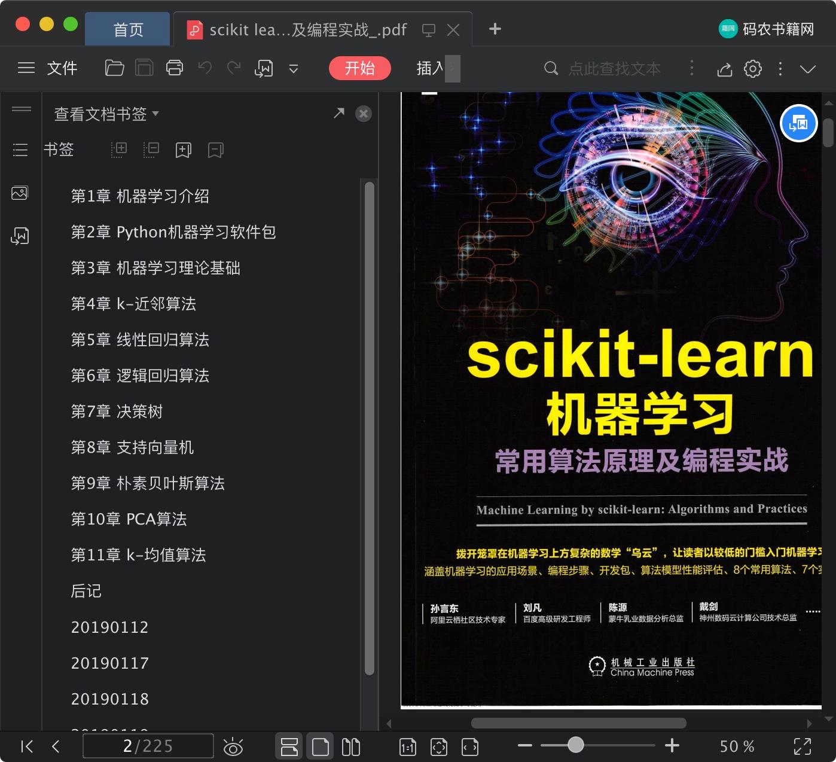Click the bookmark panel vertical scrollbar

point(370,428)
